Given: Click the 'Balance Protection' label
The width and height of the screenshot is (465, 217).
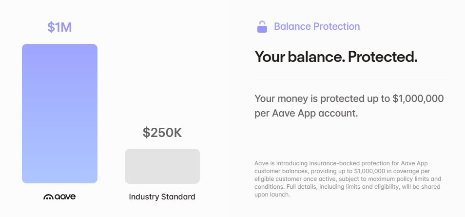Looking at the screenshot, I should 317,26.
